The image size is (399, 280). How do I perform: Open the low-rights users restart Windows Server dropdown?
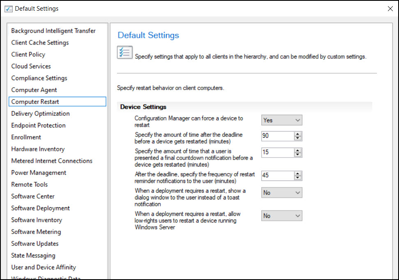282,216
